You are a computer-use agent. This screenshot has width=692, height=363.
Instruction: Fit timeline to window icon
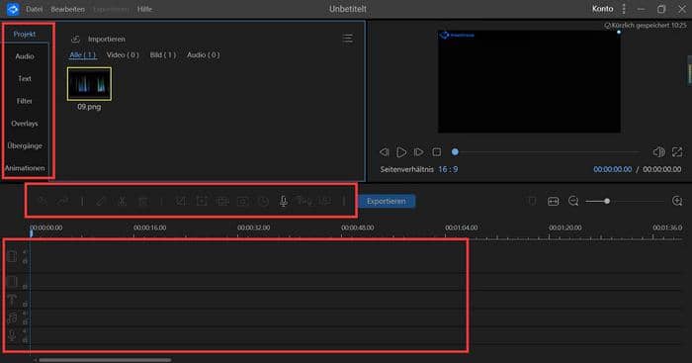coord(553,202)
